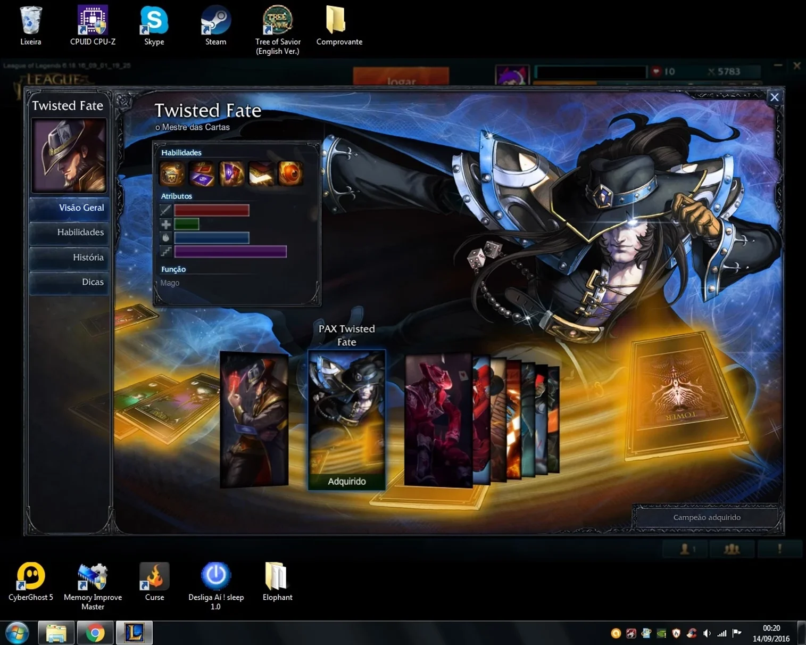This screenshot has height=645, width=806.
Task: Click the CCleaner tray icon
Action: [x=692, y=633]
